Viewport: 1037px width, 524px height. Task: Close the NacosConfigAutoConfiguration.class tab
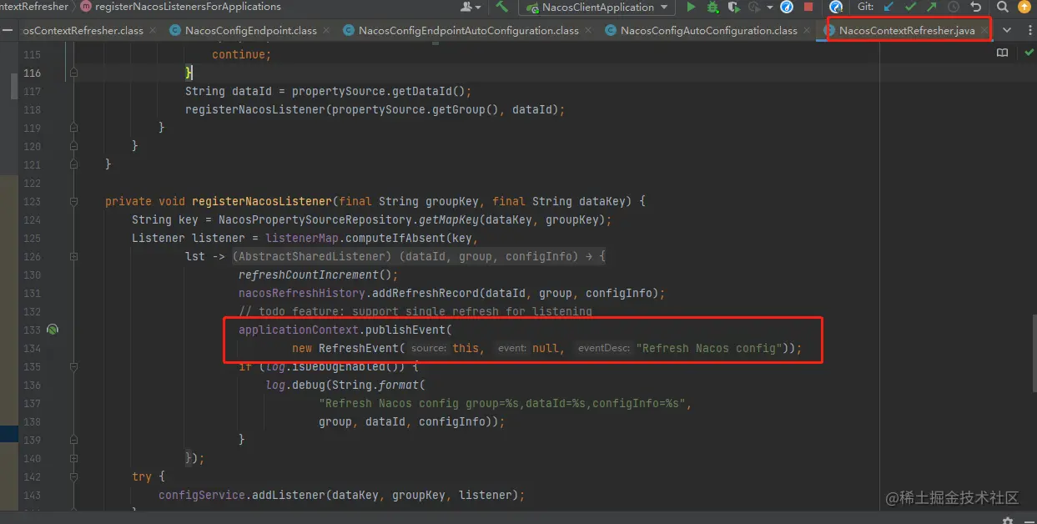[807, 31]
